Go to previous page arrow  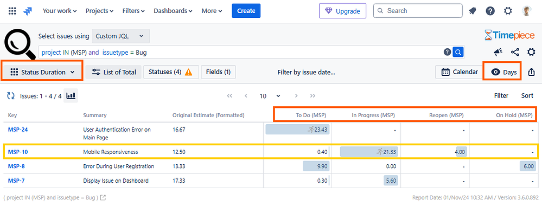[246, 96]
